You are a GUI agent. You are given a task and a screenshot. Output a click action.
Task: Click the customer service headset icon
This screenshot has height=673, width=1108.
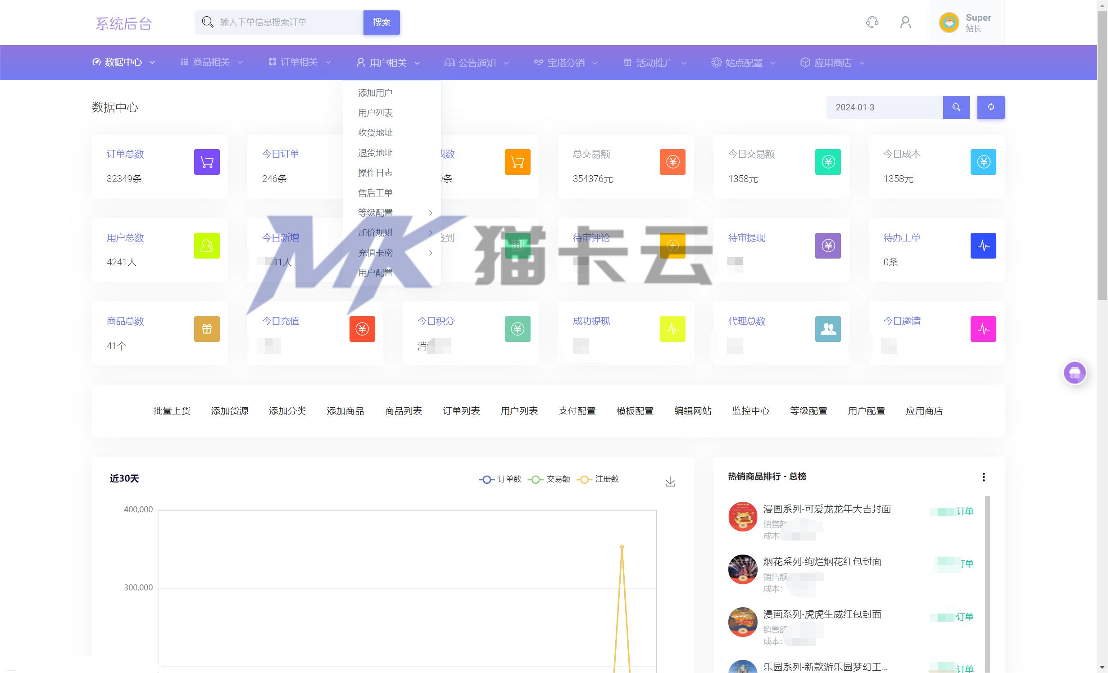coord(872,22)
